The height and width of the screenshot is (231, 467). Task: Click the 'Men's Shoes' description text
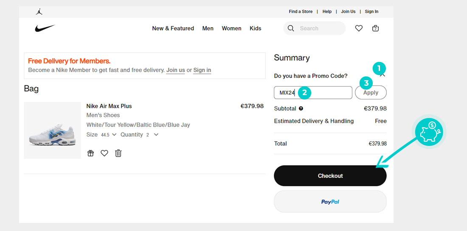103,115
